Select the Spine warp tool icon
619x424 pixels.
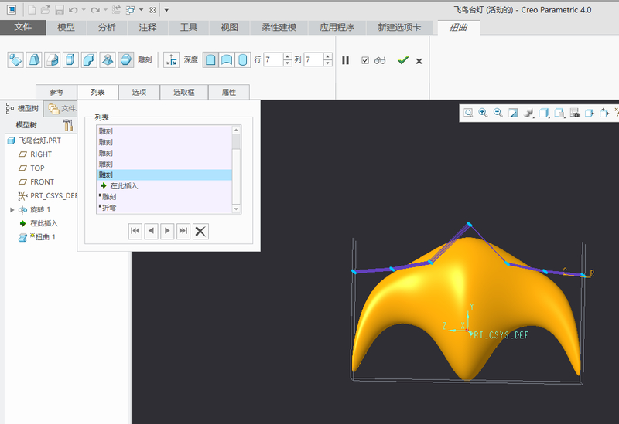point(52,60)
